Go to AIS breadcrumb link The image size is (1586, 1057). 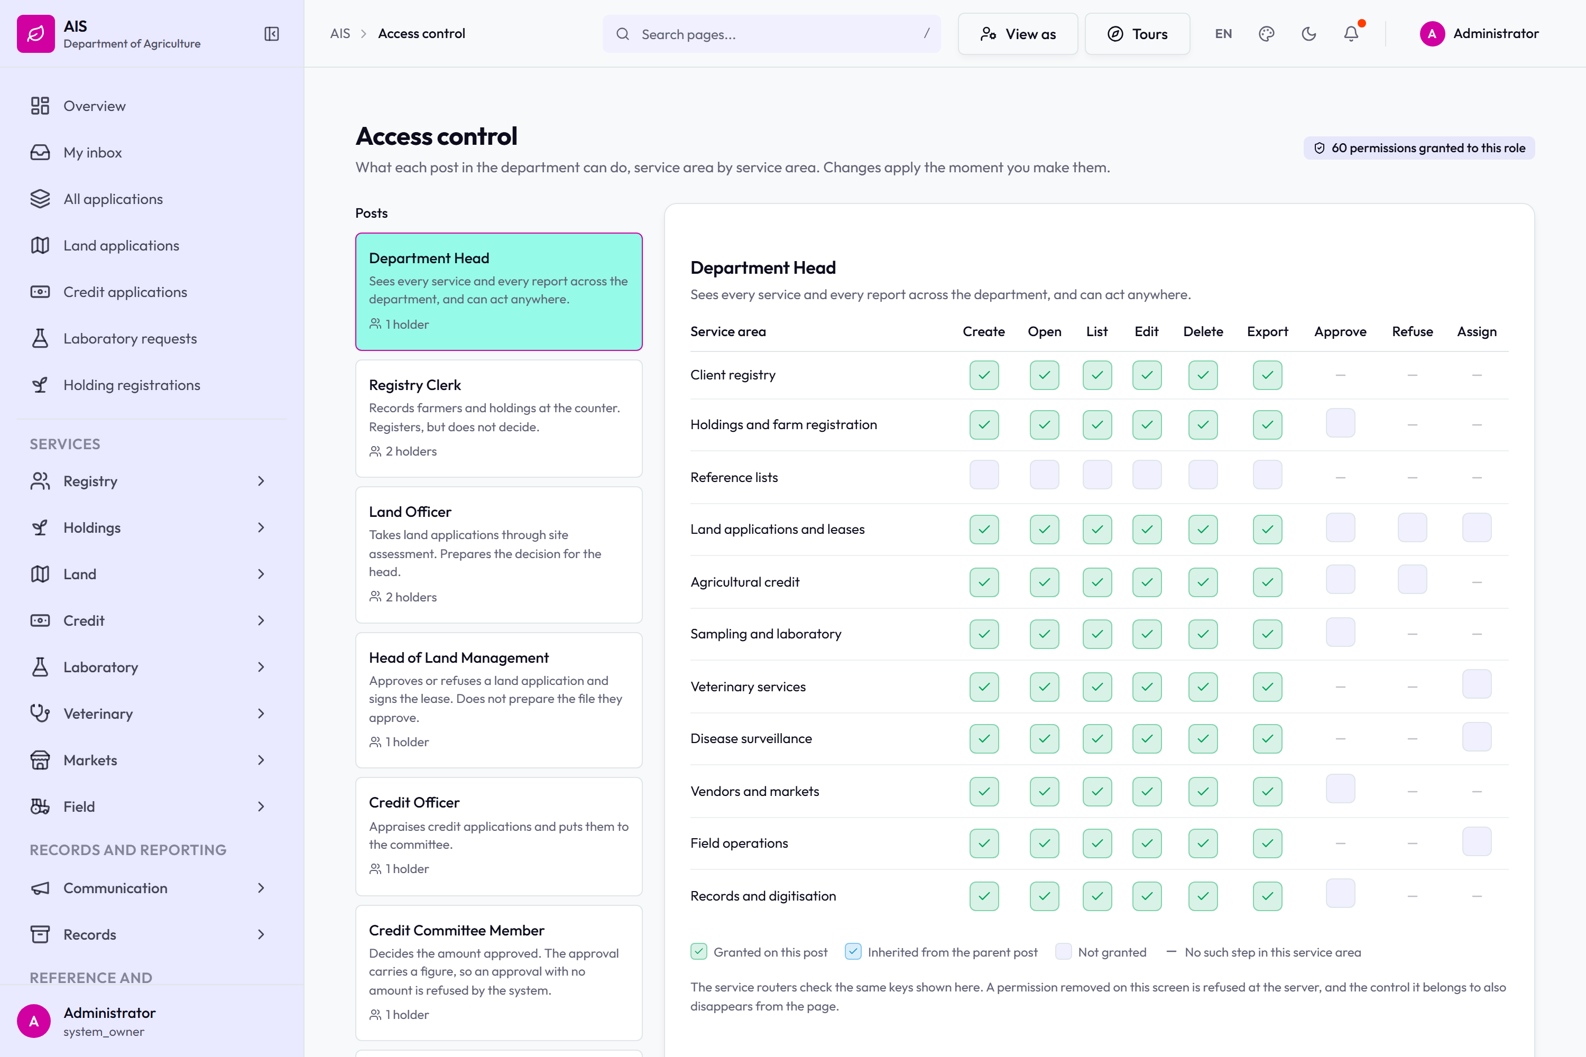tap(340, 34)
